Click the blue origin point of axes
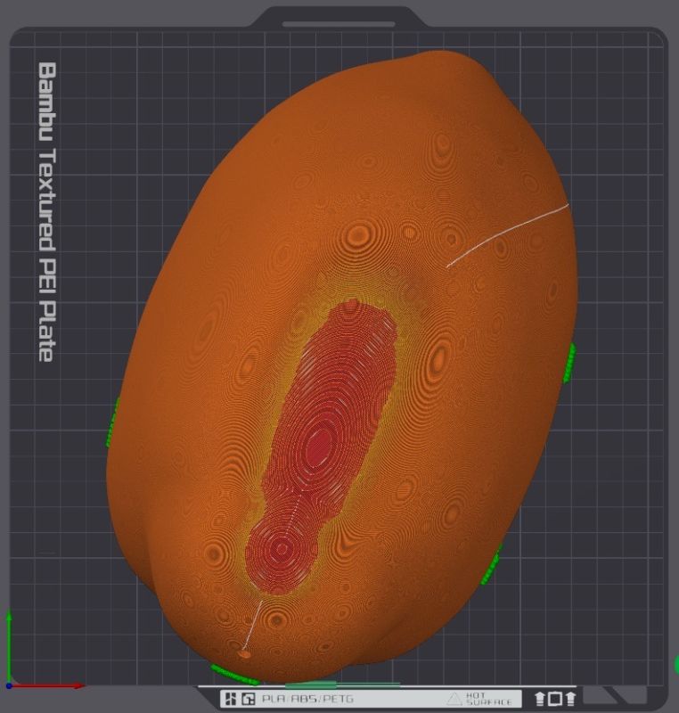 tap(9, 685)
